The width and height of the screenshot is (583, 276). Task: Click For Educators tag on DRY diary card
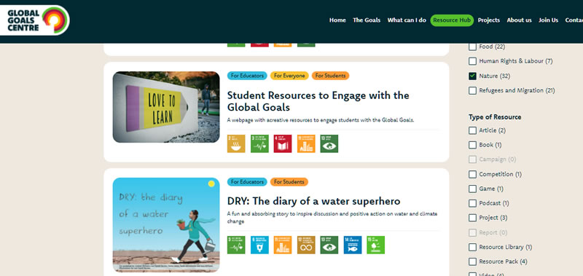pyautogui.click(x=247, y=182)
